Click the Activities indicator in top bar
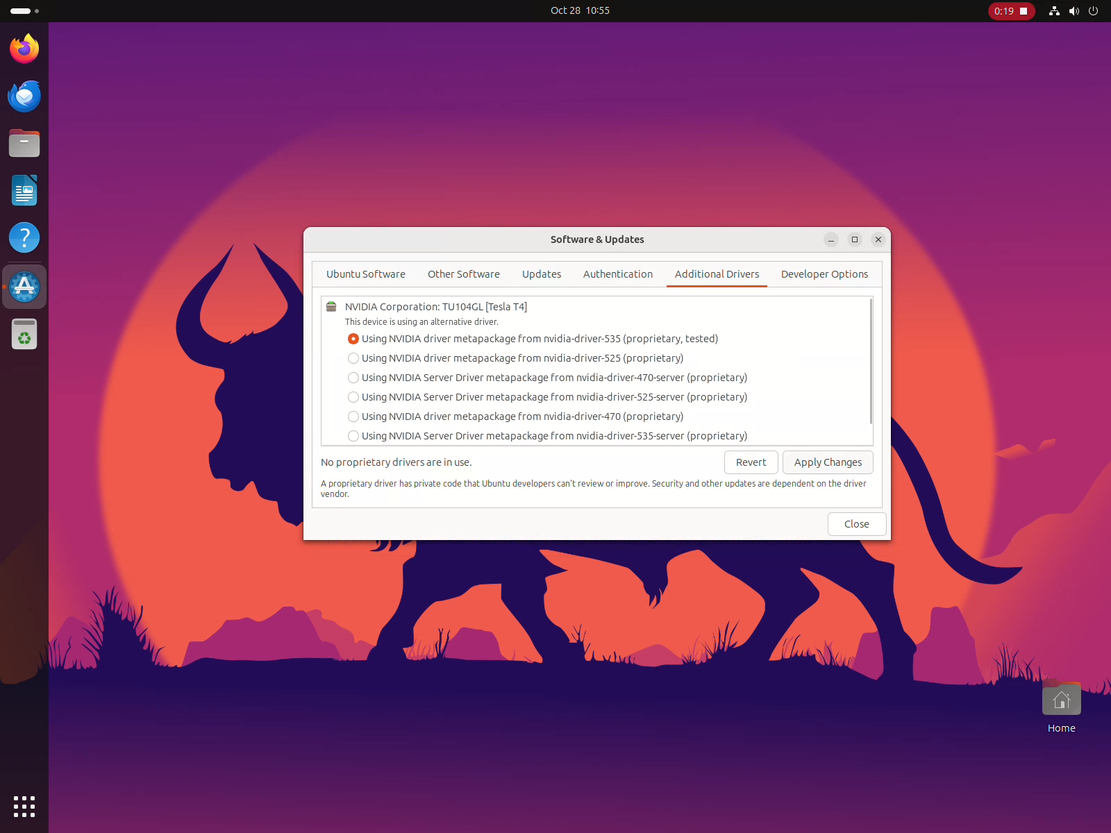The width and height of the screenshot is (1111, 833). pyautogui.click(x=24, y=10)
